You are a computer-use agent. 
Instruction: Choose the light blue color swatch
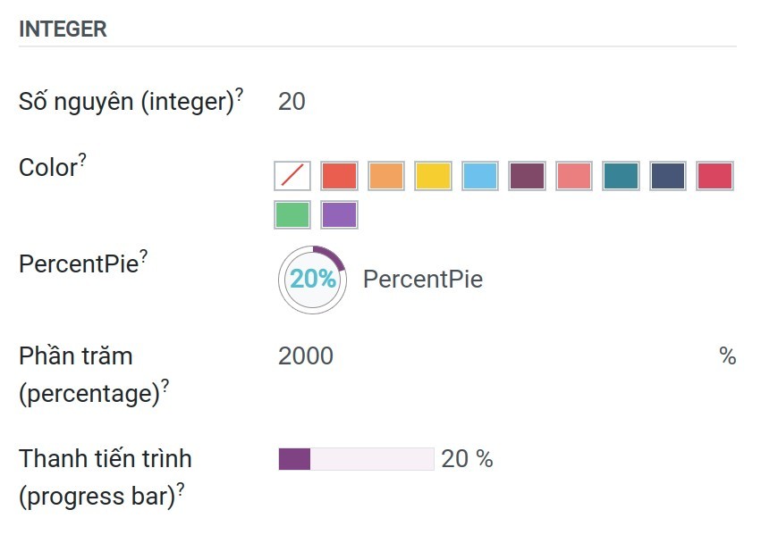tap(480, 175)
